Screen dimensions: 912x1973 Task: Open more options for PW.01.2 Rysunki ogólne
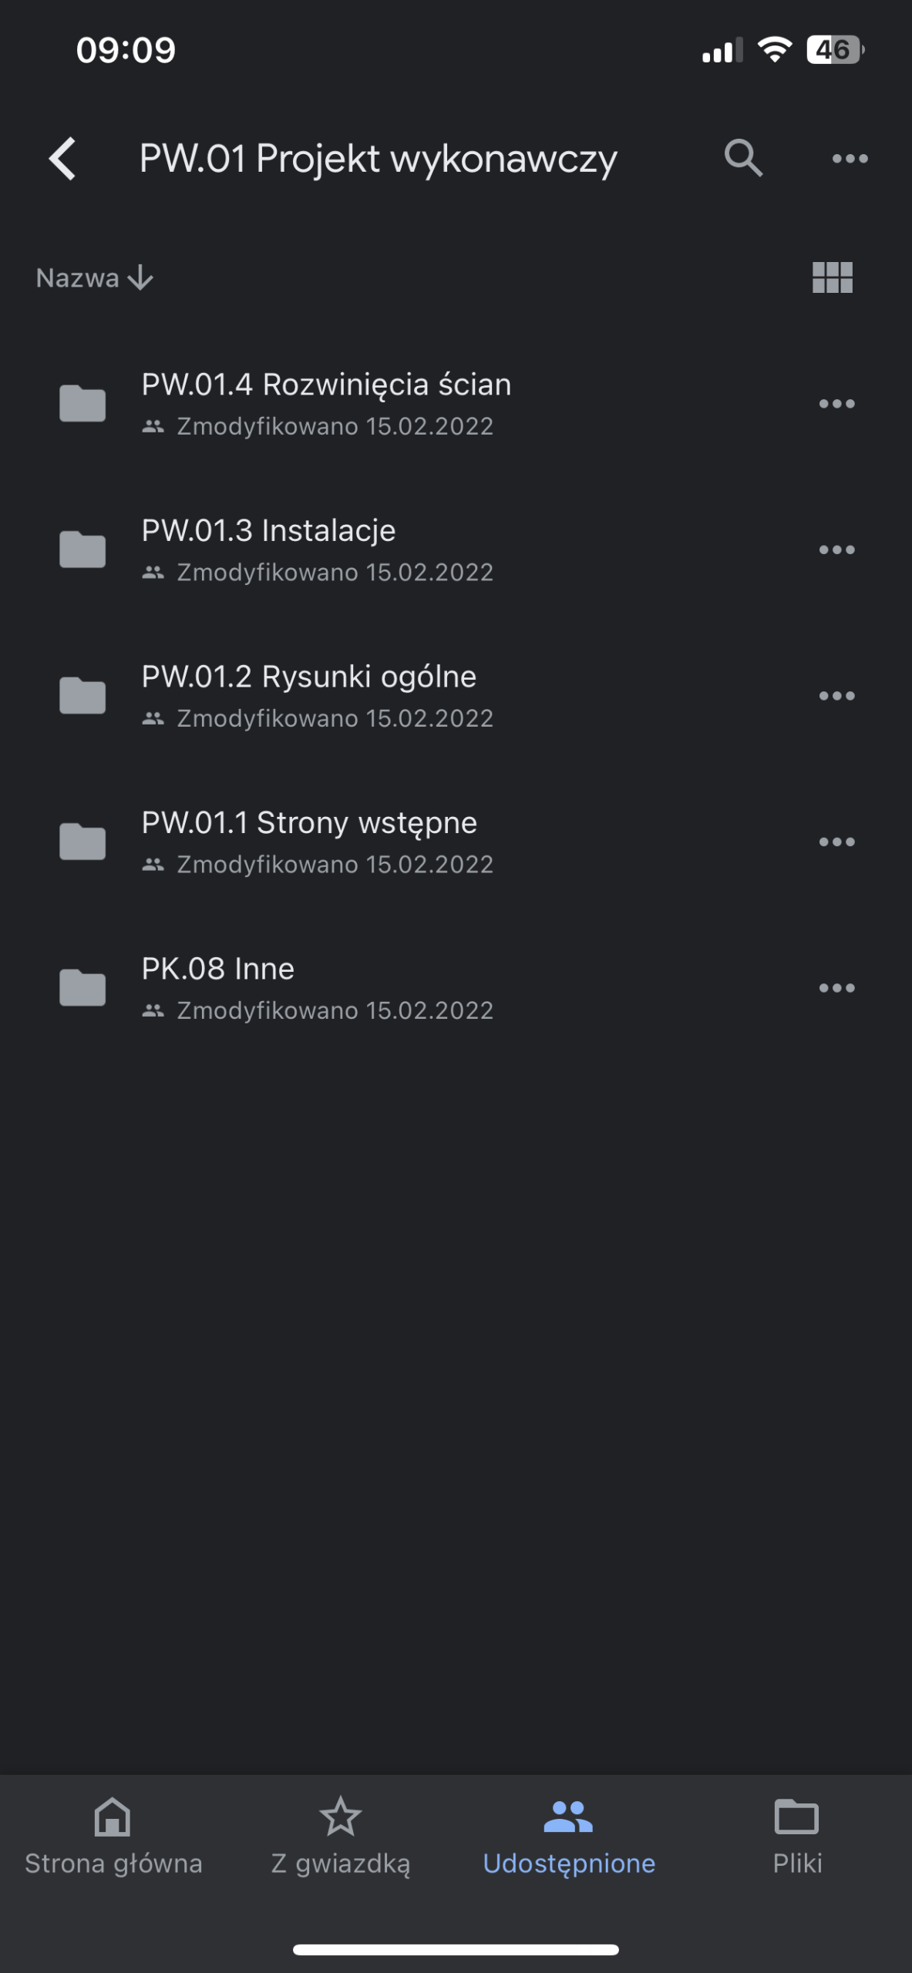(836, 696)
